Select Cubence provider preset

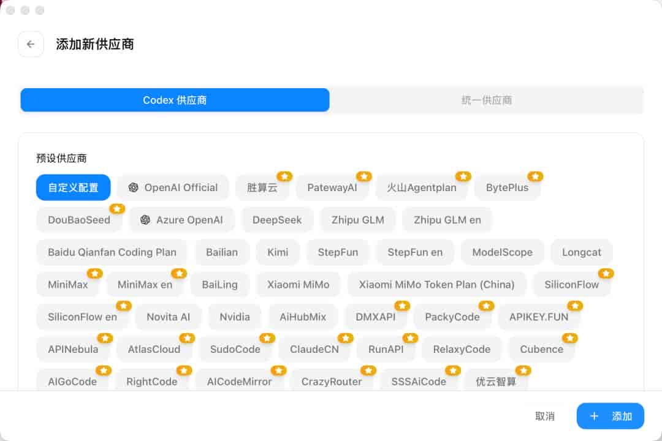[542, 349]
